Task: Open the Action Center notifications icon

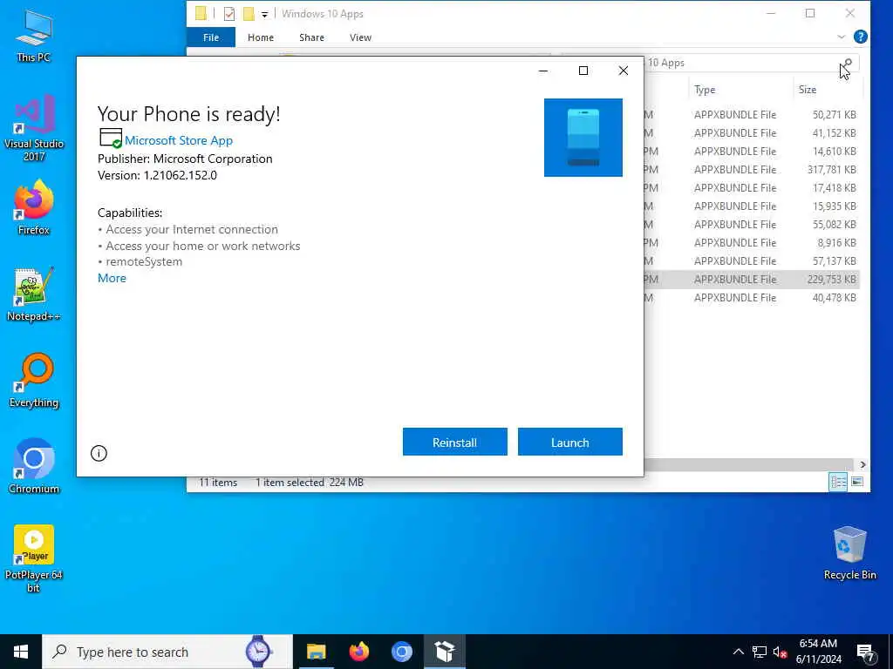Action: click(x=866, y=652)
